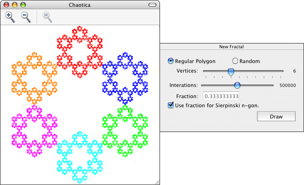Click the New Fractal panel title
The image size is (304, 185).
(x=231, y=47)
